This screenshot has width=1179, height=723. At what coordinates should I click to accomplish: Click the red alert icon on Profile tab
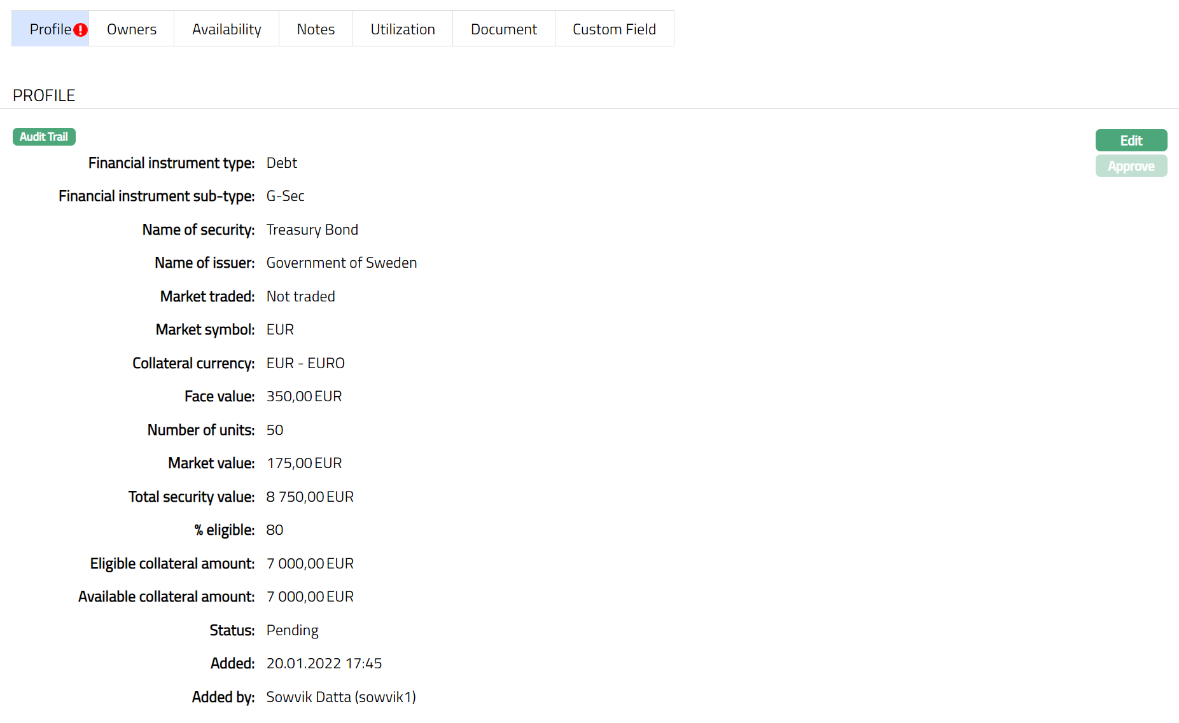point(80,30)
